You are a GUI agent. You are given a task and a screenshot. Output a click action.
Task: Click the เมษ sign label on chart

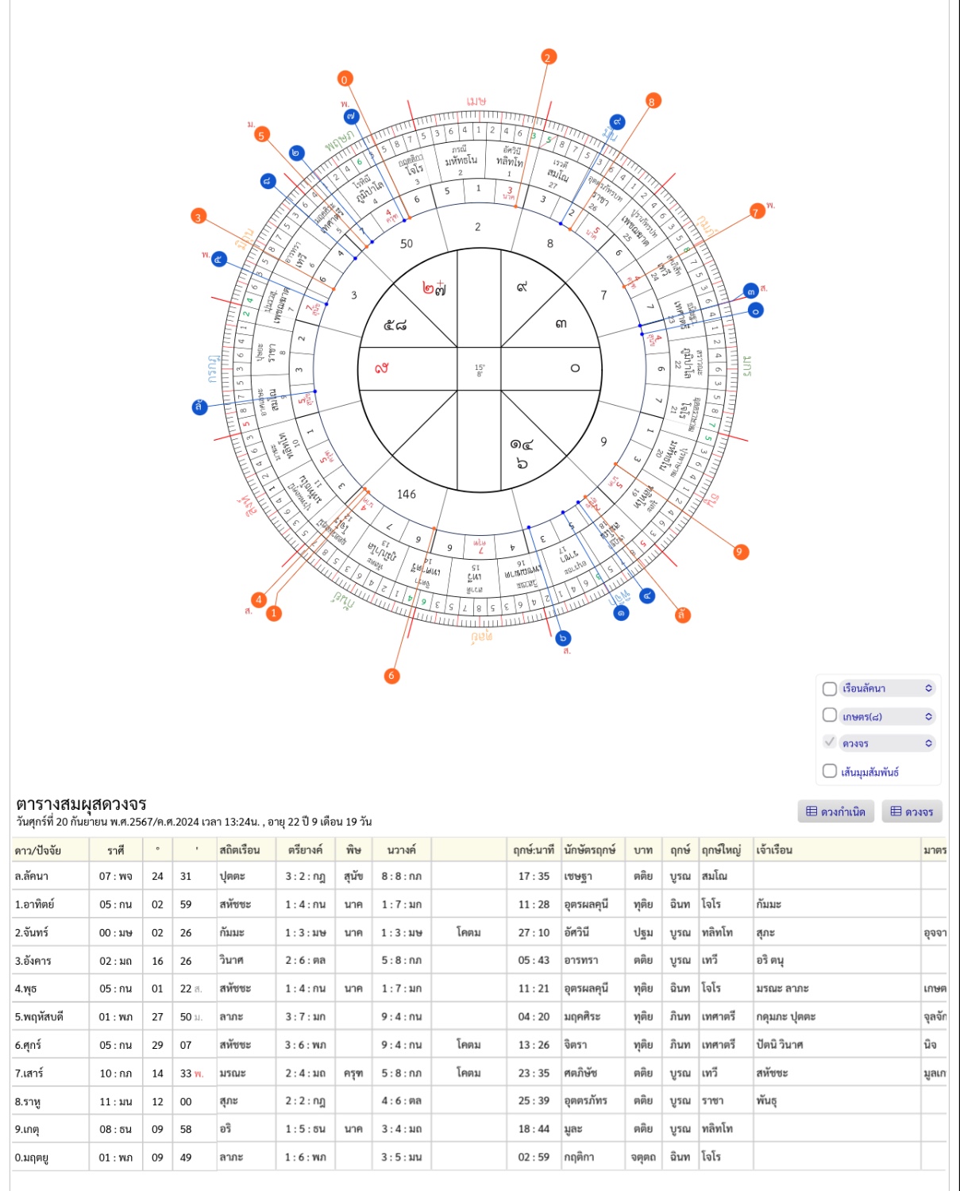[x=476, y=102]
